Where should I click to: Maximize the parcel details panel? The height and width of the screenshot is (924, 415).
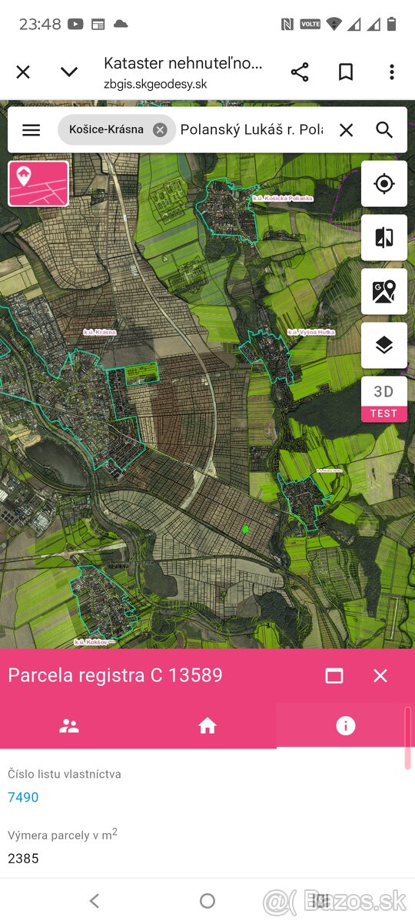click(334, 676)
